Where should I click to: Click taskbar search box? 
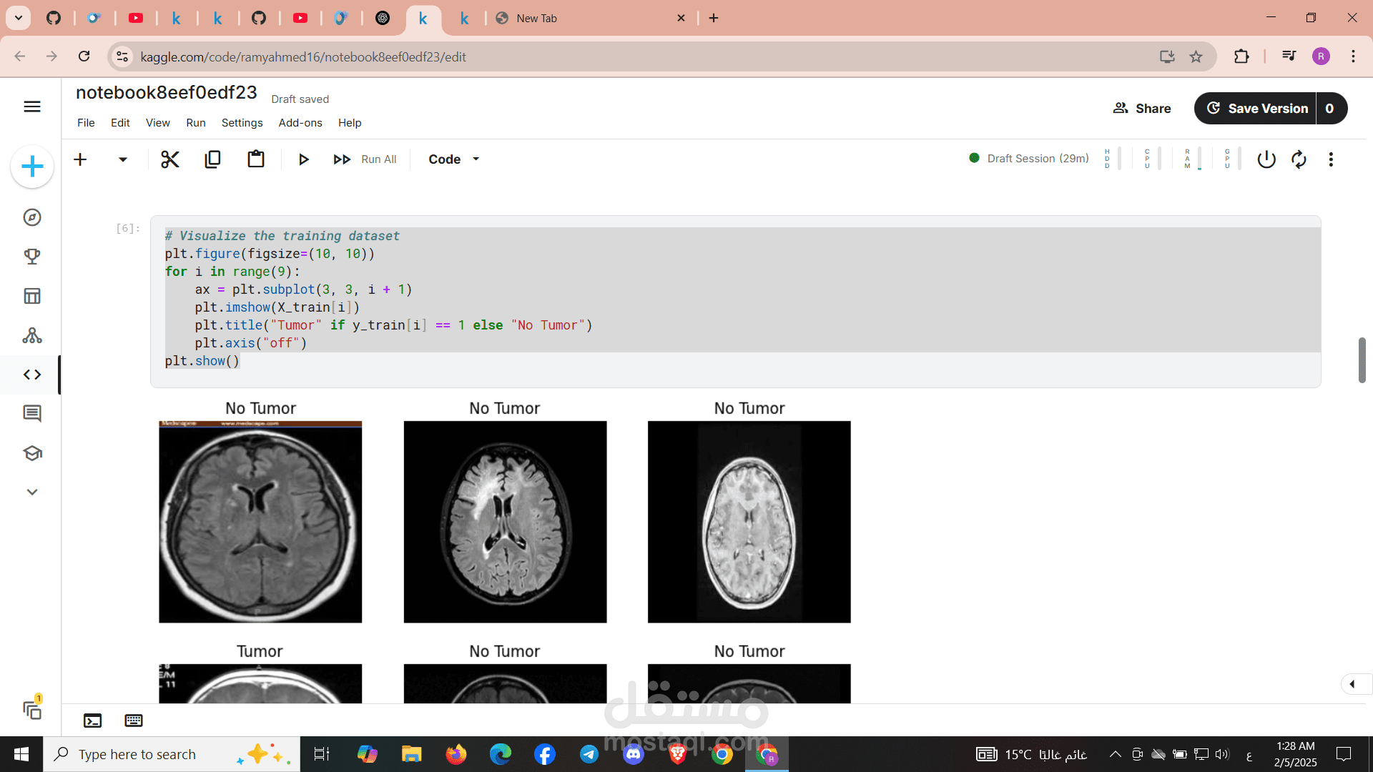tap(172, 754)
